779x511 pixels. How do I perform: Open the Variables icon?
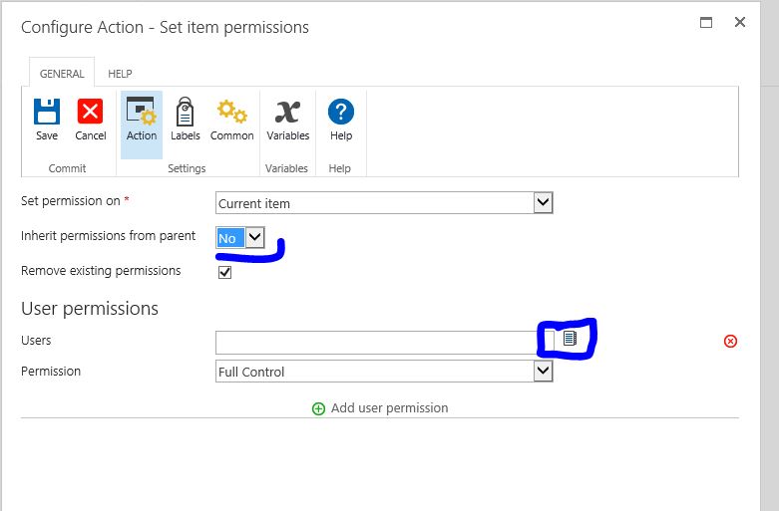pyautogui.click(x=287, y=112)
